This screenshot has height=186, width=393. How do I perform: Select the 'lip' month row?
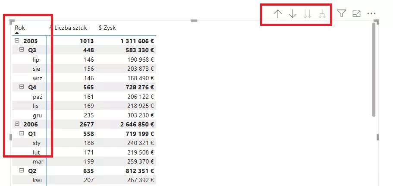pyautogui.click(x=36, y=60)
